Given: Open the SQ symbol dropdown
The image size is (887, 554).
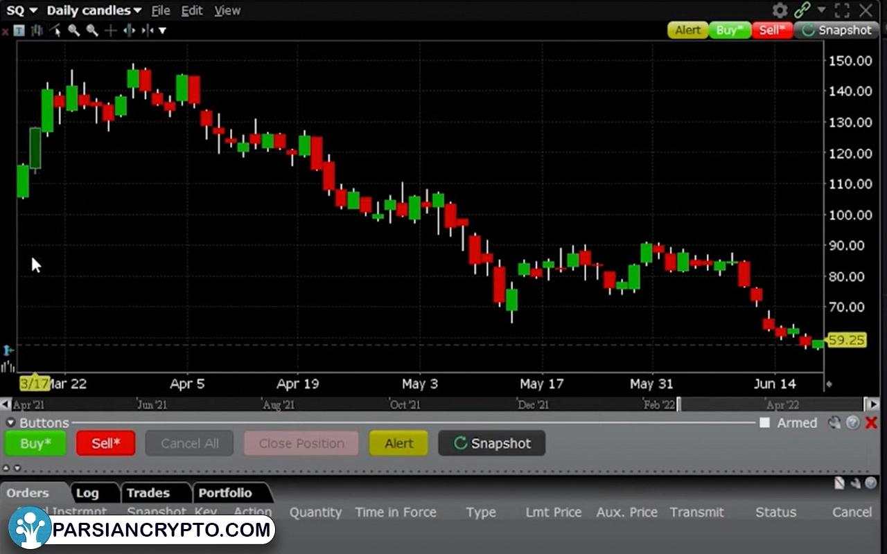Looking at the screenshot, I should [21, 10].
